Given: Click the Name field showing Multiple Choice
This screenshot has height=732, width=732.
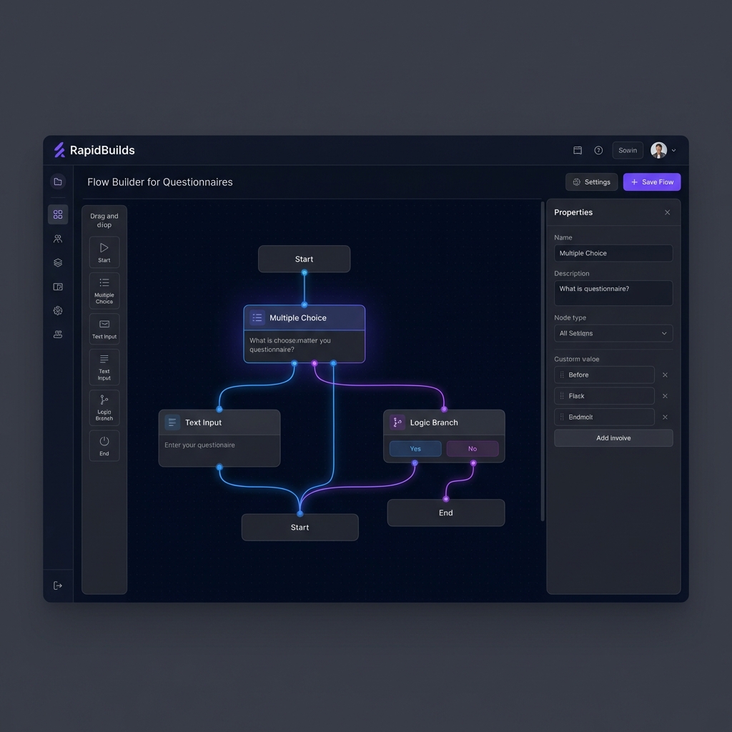Looking at the screenshot, I should (613, 253).
